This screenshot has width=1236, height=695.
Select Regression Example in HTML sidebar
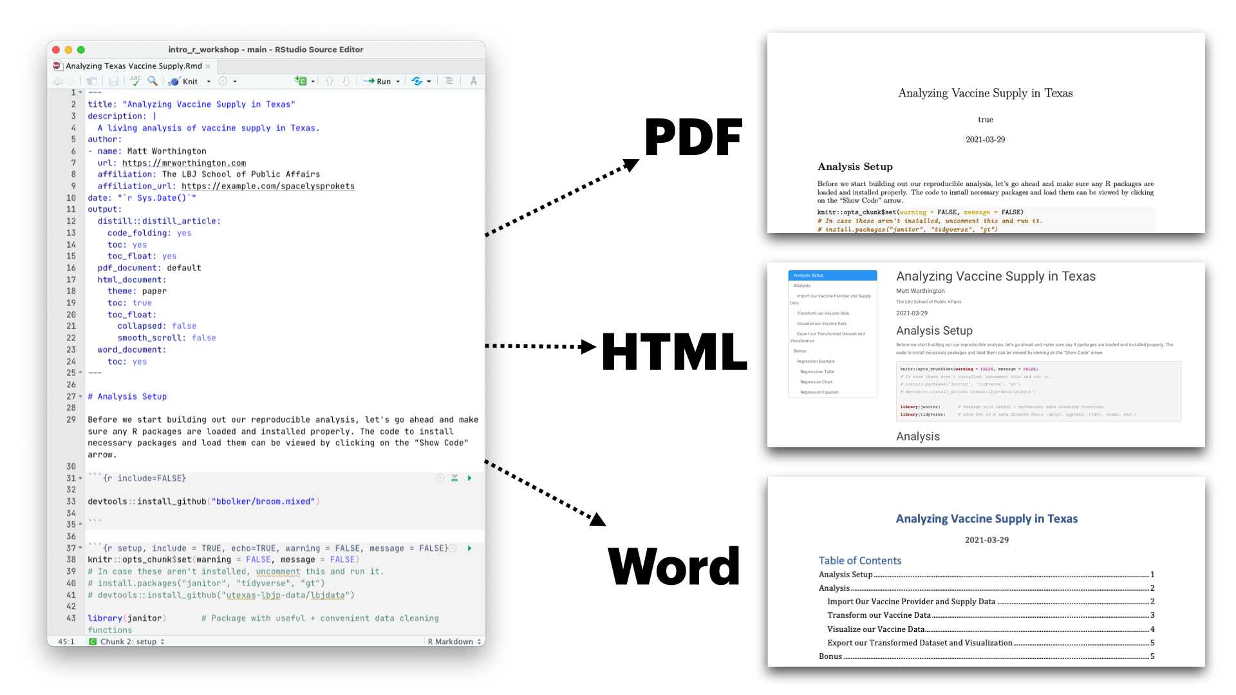coord(816,362)
